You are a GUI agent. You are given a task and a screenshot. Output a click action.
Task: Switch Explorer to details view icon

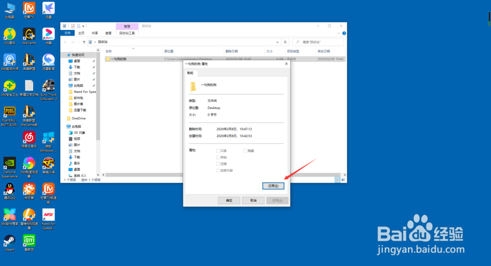pyautogui.click(x=338, y=180)
